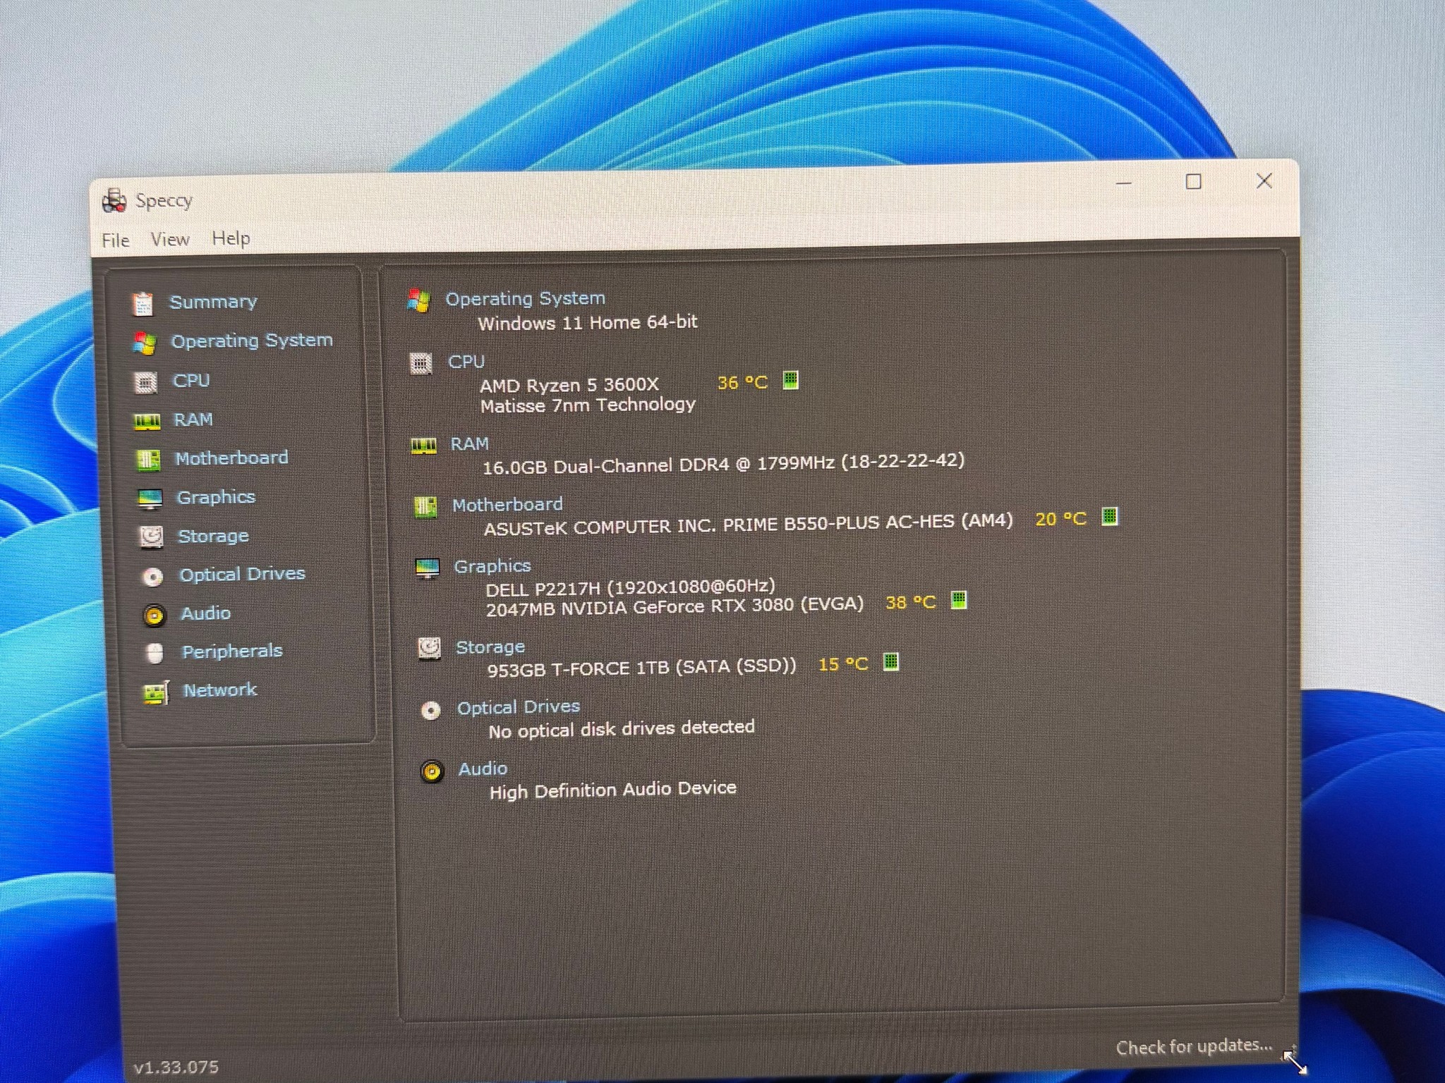Click the Storage temperature status indicator
The height and width of the screenshot is (1083, 1445).
coord(891,661)
